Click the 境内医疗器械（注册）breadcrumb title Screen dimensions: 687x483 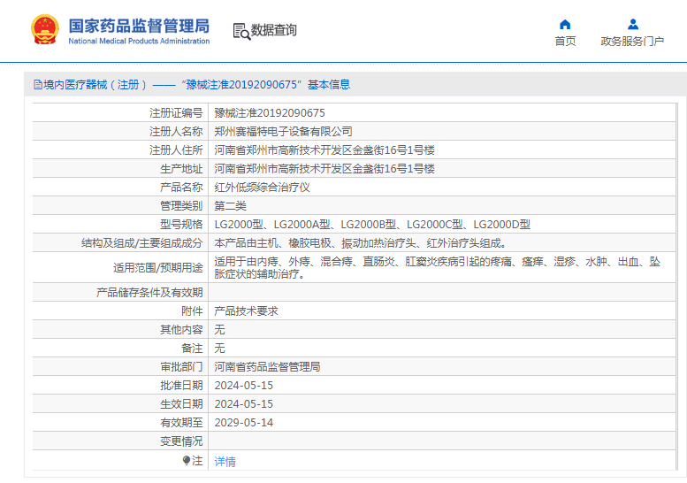pyautogui.click(x=95, y=85)
